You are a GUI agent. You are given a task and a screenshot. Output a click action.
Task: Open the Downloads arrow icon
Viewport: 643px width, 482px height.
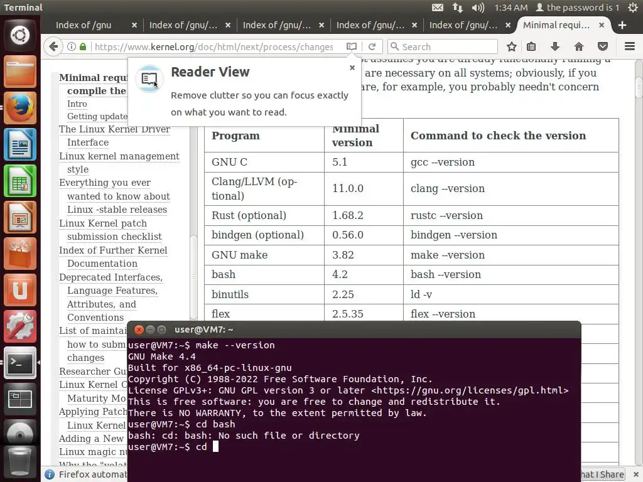(555, 46)
